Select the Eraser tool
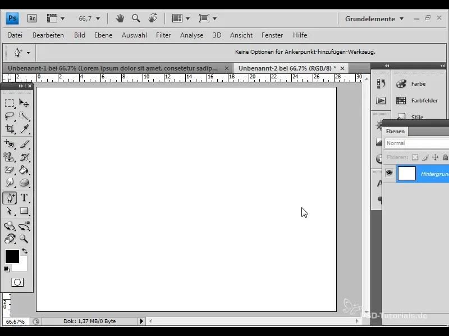Screen dimensions: 449x336 point(9,170)
